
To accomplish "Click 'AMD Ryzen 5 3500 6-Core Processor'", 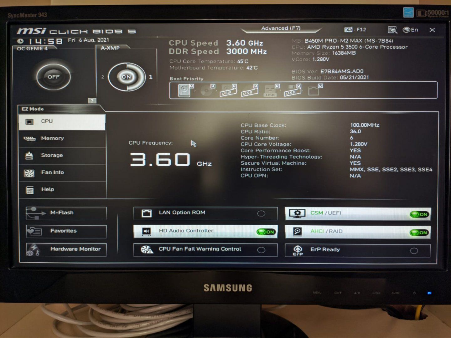I will tap(357, 47).
